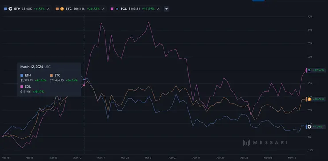Click SOL $151.06 value in tooltip

26,92
